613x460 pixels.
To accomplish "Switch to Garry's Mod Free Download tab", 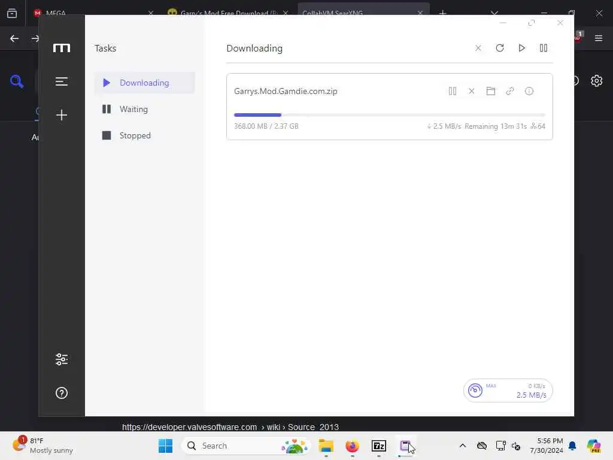I will coord(229,13).
